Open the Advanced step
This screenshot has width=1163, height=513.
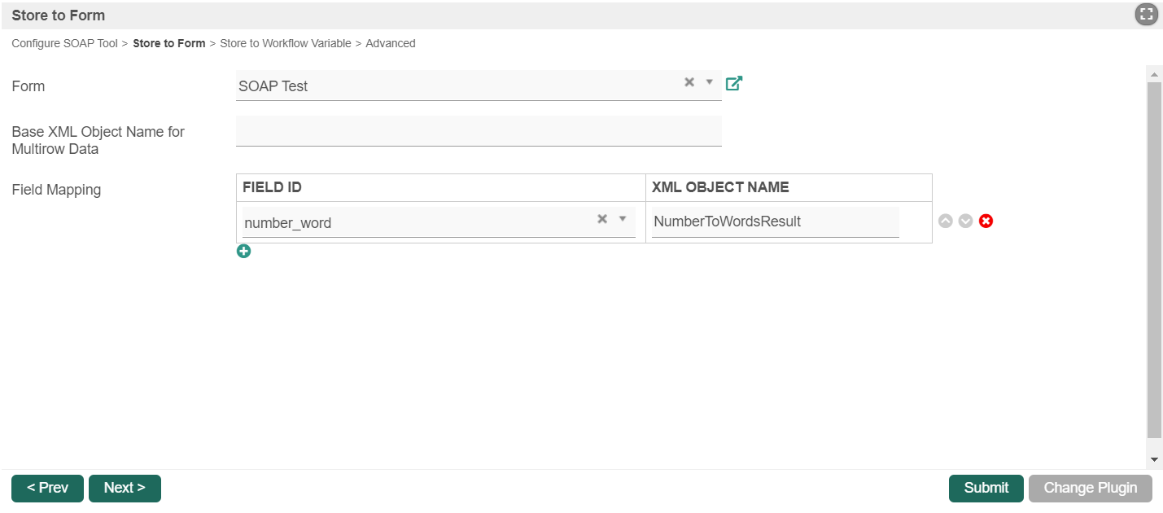pyautogui.click(x=390, y=44)
